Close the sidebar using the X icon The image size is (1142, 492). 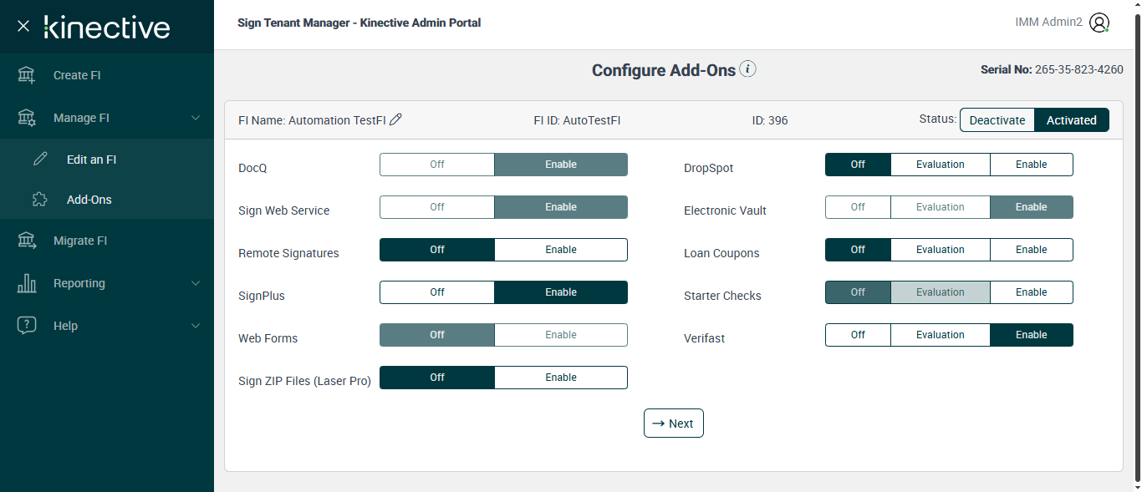[23, 26]
